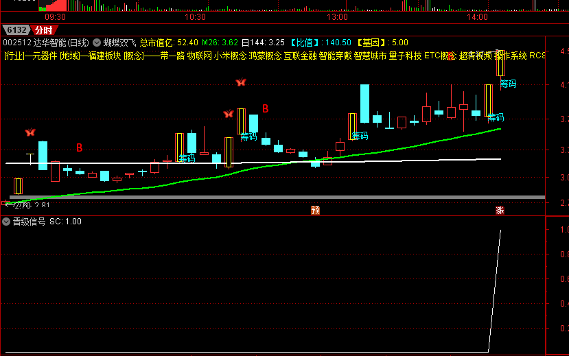Open the 小米概念 concept tag

point(230,56)
